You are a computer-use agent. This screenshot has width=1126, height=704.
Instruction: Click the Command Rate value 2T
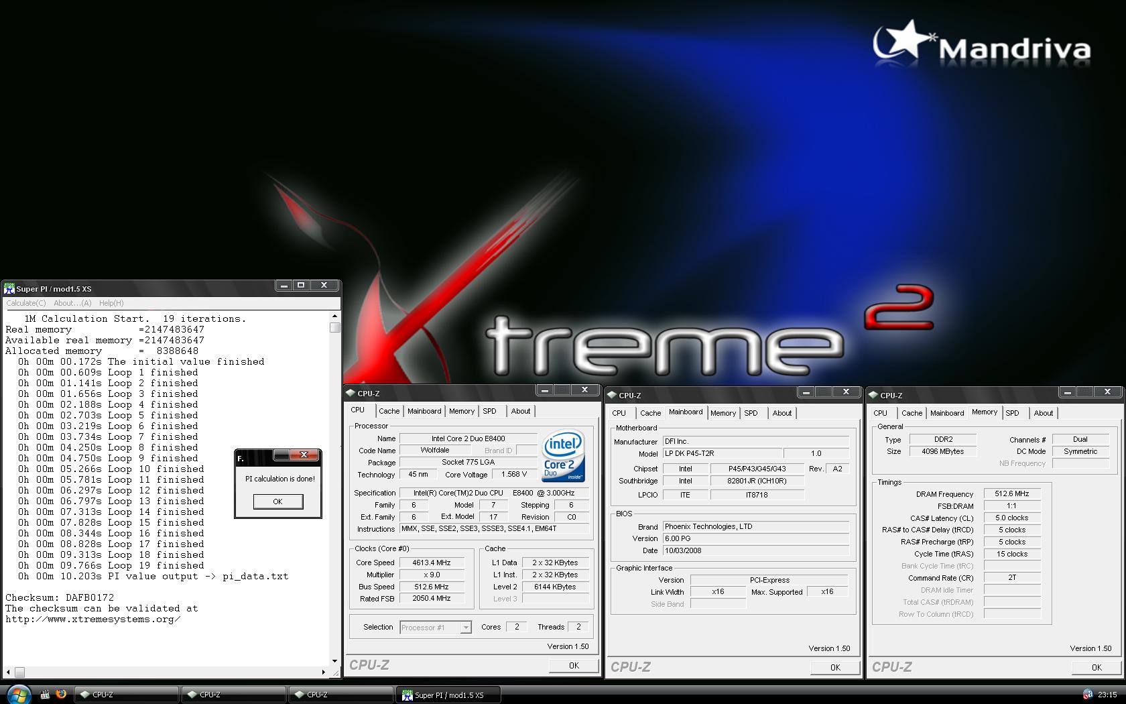point(1012,577)
